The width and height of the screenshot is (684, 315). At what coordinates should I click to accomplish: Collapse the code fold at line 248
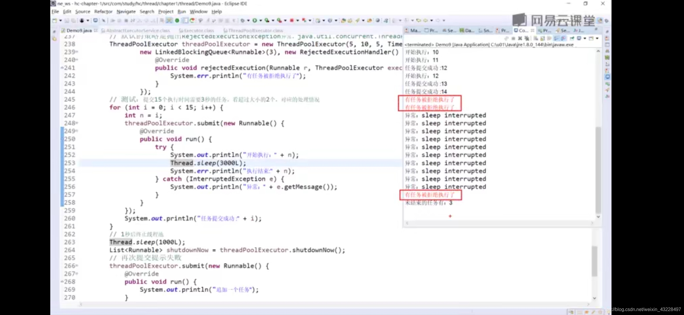[77, 123]
